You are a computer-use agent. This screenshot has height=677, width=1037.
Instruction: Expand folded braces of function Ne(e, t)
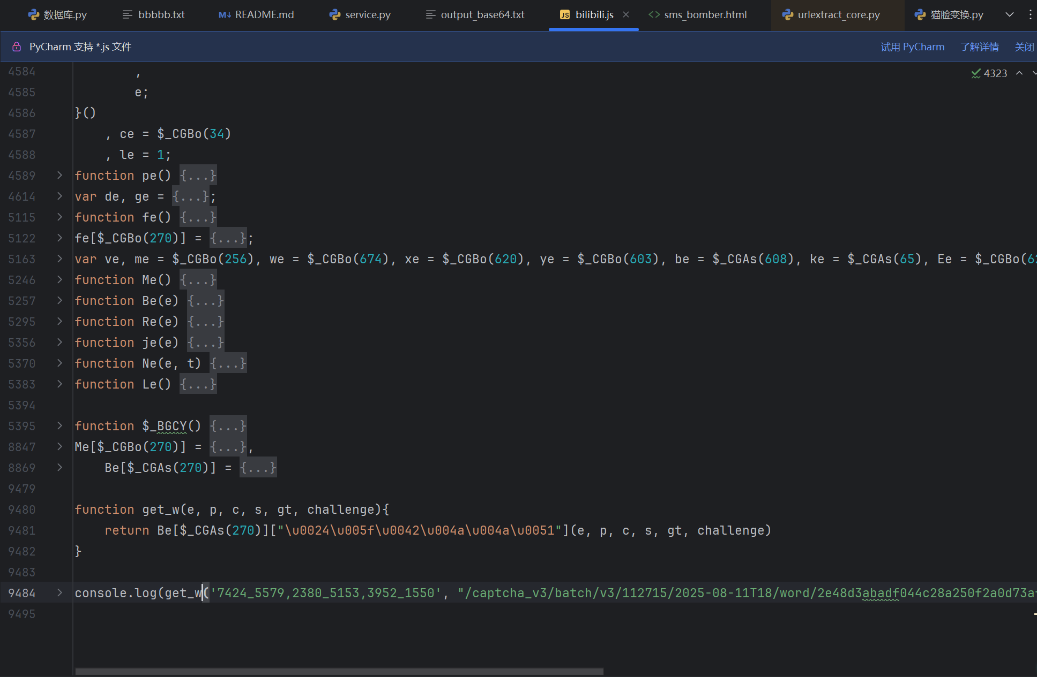click(228, 363)
